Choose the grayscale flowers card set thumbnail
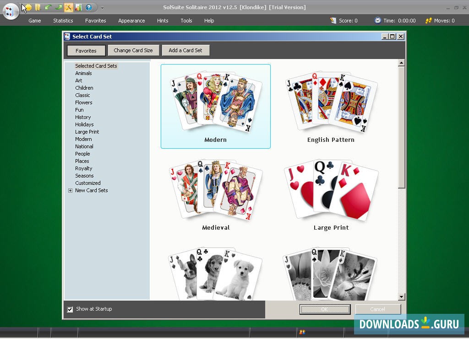Image resolution: width=469 pixels, height=339 pixels. pyautogui.click(x=331, y=273)
